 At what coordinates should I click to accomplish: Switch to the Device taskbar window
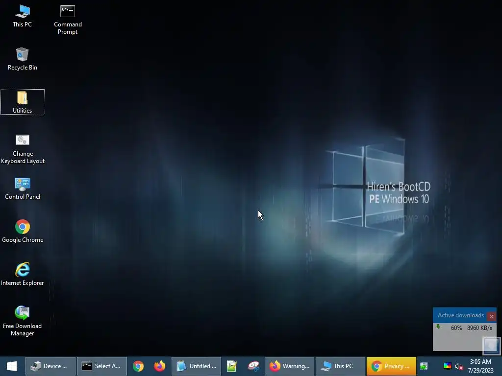click(x=50, y=366)
